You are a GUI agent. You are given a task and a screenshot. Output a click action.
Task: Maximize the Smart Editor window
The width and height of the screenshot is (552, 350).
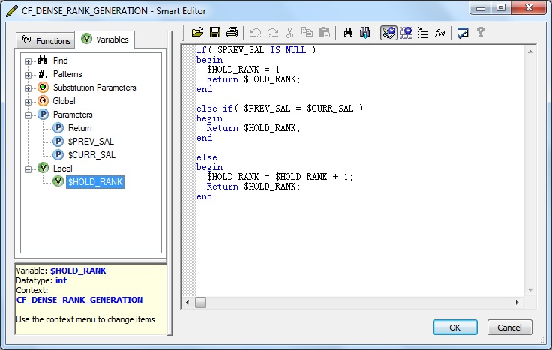tap(501, 7)
